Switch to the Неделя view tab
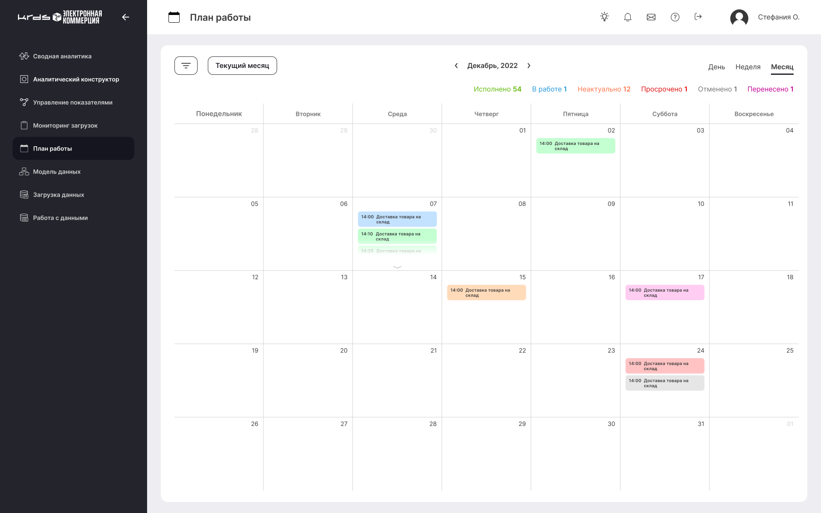 pyautogui.click(x=748, y=67)
